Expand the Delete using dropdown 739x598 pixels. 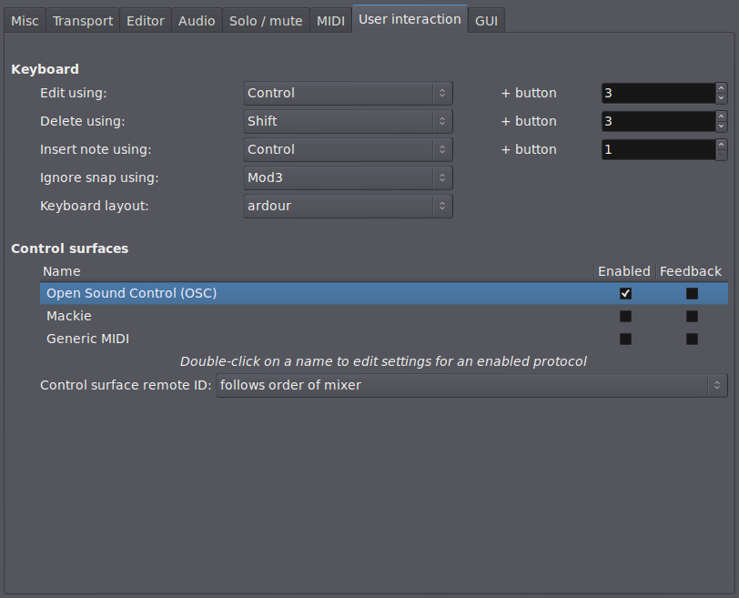click(348, 121)
